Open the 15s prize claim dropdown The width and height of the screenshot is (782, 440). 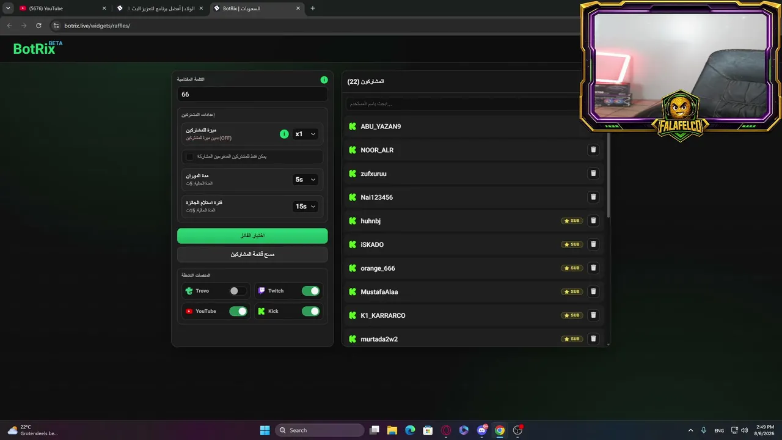(305, 207)
